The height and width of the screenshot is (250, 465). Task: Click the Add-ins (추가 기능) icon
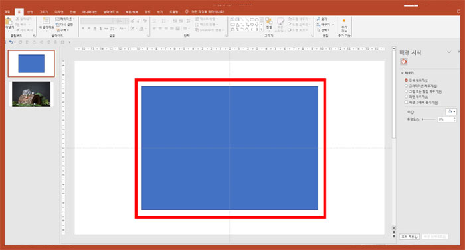[x=344, y=21]
